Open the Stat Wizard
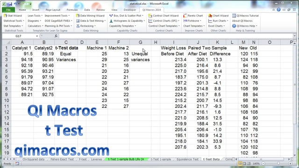 (13, 15)
